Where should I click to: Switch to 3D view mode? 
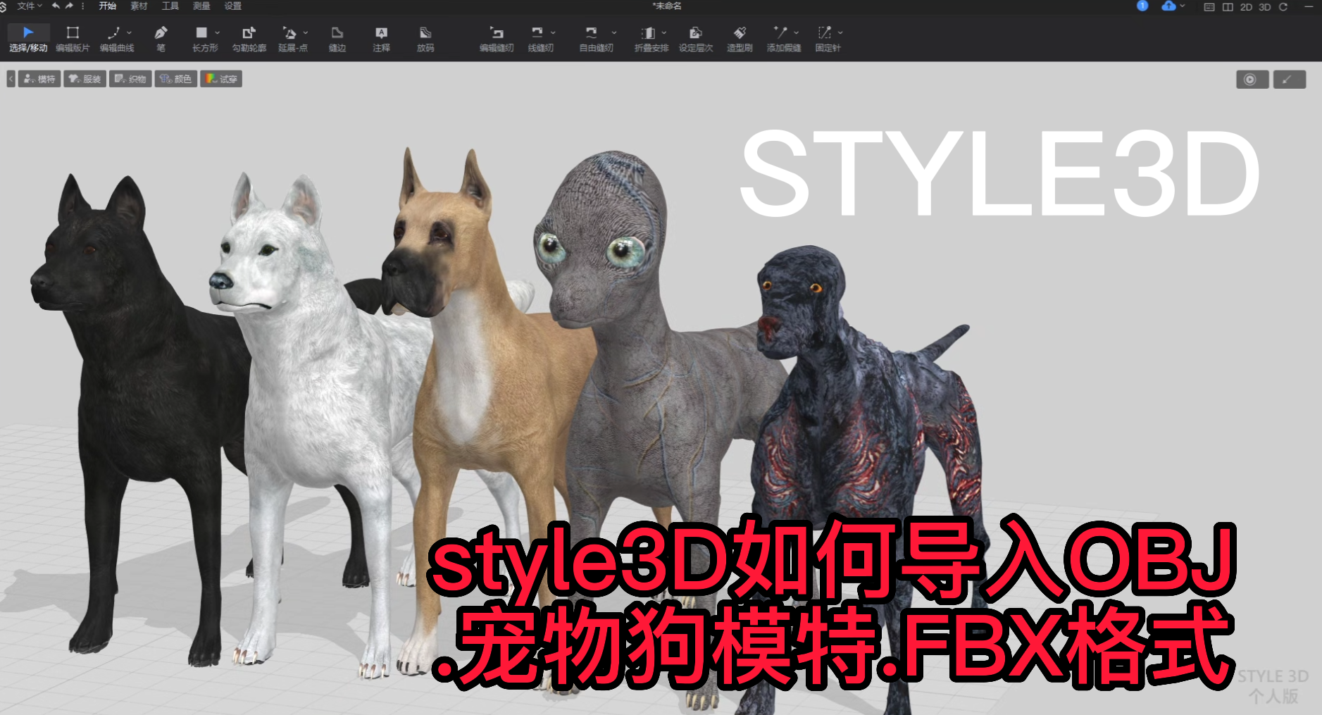point(1265,6)
